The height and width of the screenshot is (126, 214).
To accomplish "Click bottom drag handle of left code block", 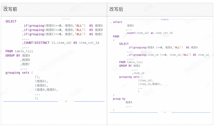I will click(x=66, y=101).
